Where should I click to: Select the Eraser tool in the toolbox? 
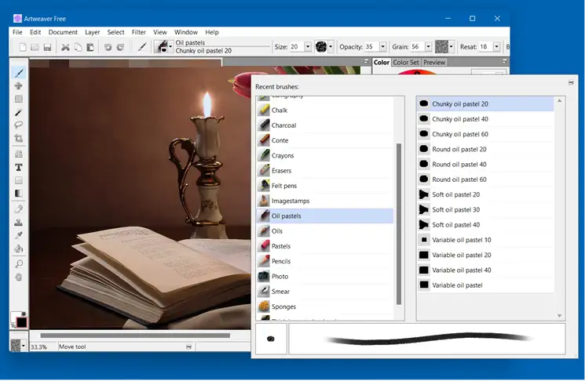(18, 209)
